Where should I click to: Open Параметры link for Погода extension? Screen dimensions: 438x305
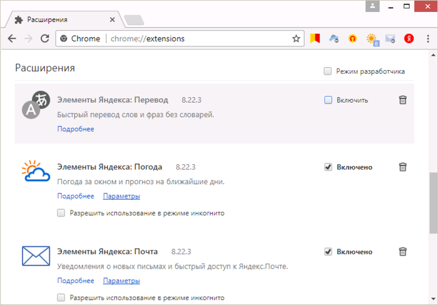pos(121,196)
